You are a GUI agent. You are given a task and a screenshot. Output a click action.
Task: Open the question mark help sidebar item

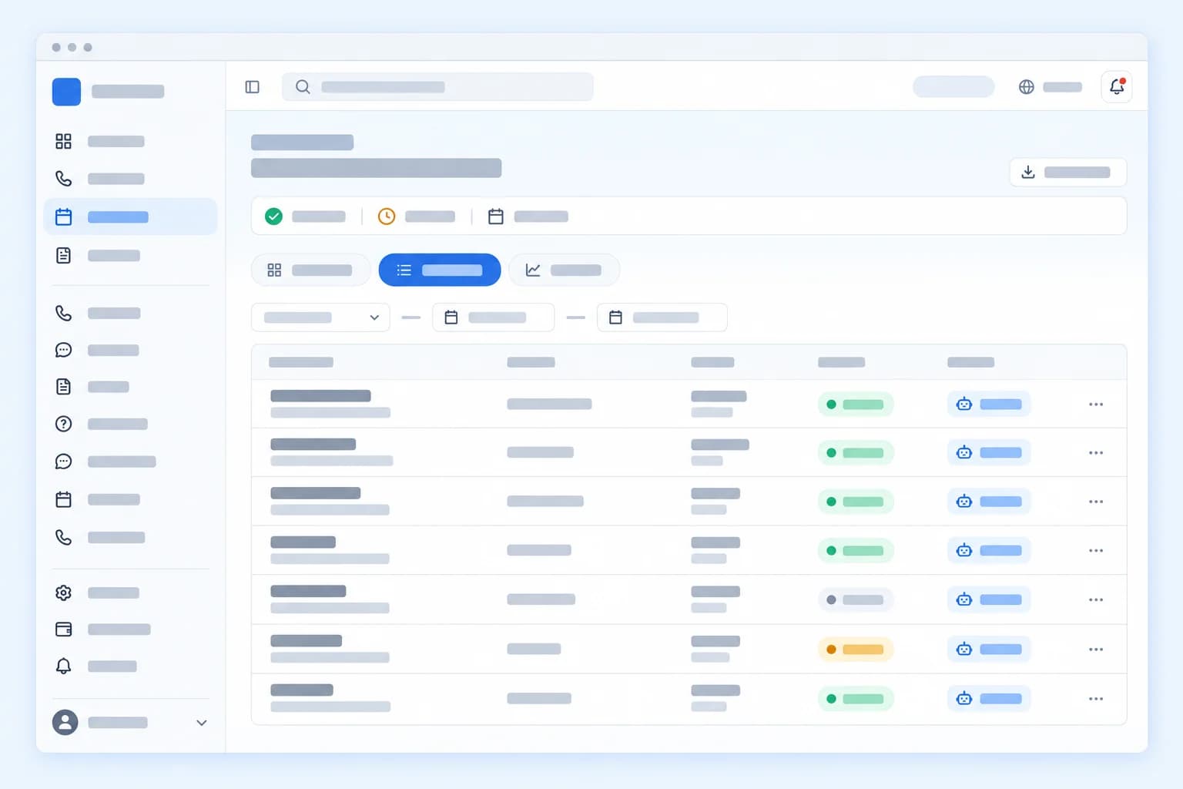tap(63, 424)
